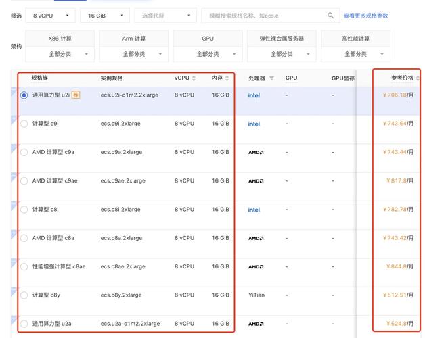425x338 pixels.
Task: Sort by 参考价格 column arrows
Action: 418,78
